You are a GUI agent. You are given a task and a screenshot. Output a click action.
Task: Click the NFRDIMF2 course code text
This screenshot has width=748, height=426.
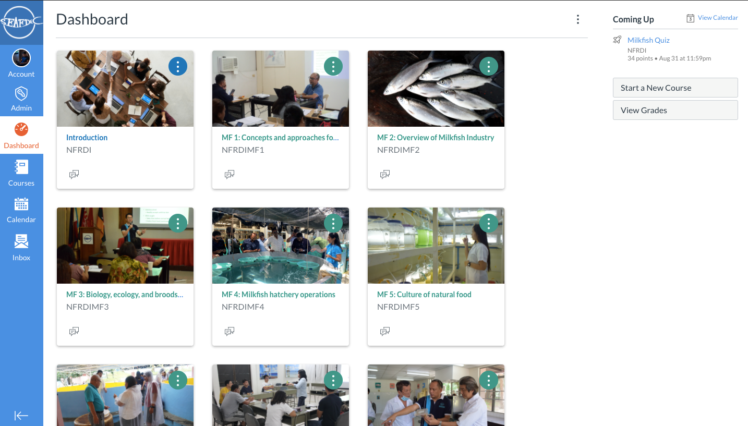click(399, 150)
